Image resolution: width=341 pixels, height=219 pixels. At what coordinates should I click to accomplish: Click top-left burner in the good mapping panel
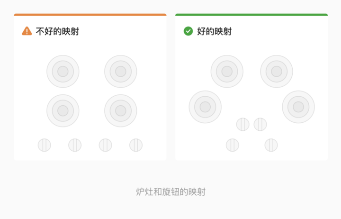coord(227,72)
